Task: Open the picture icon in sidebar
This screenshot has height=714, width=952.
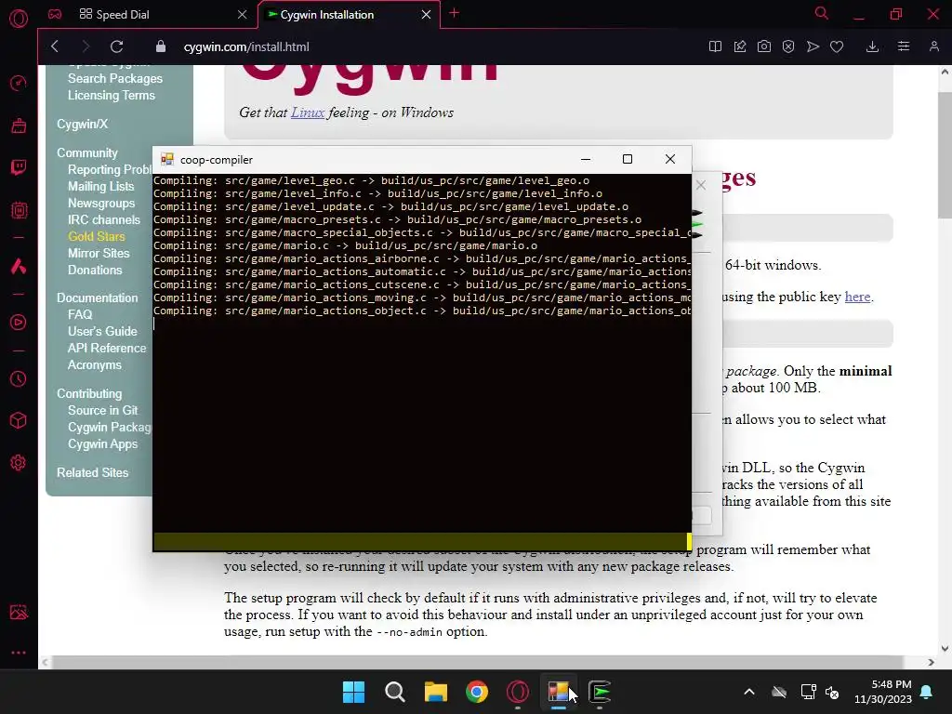Action: [19, 612]
